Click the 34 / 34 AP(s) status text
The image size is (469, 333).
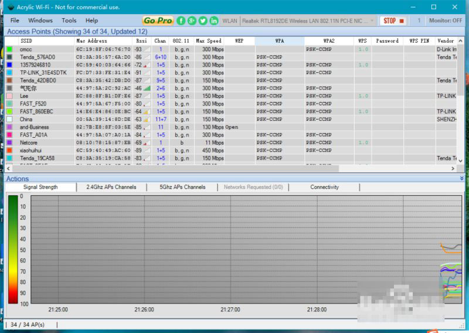(x=27, y=325)
